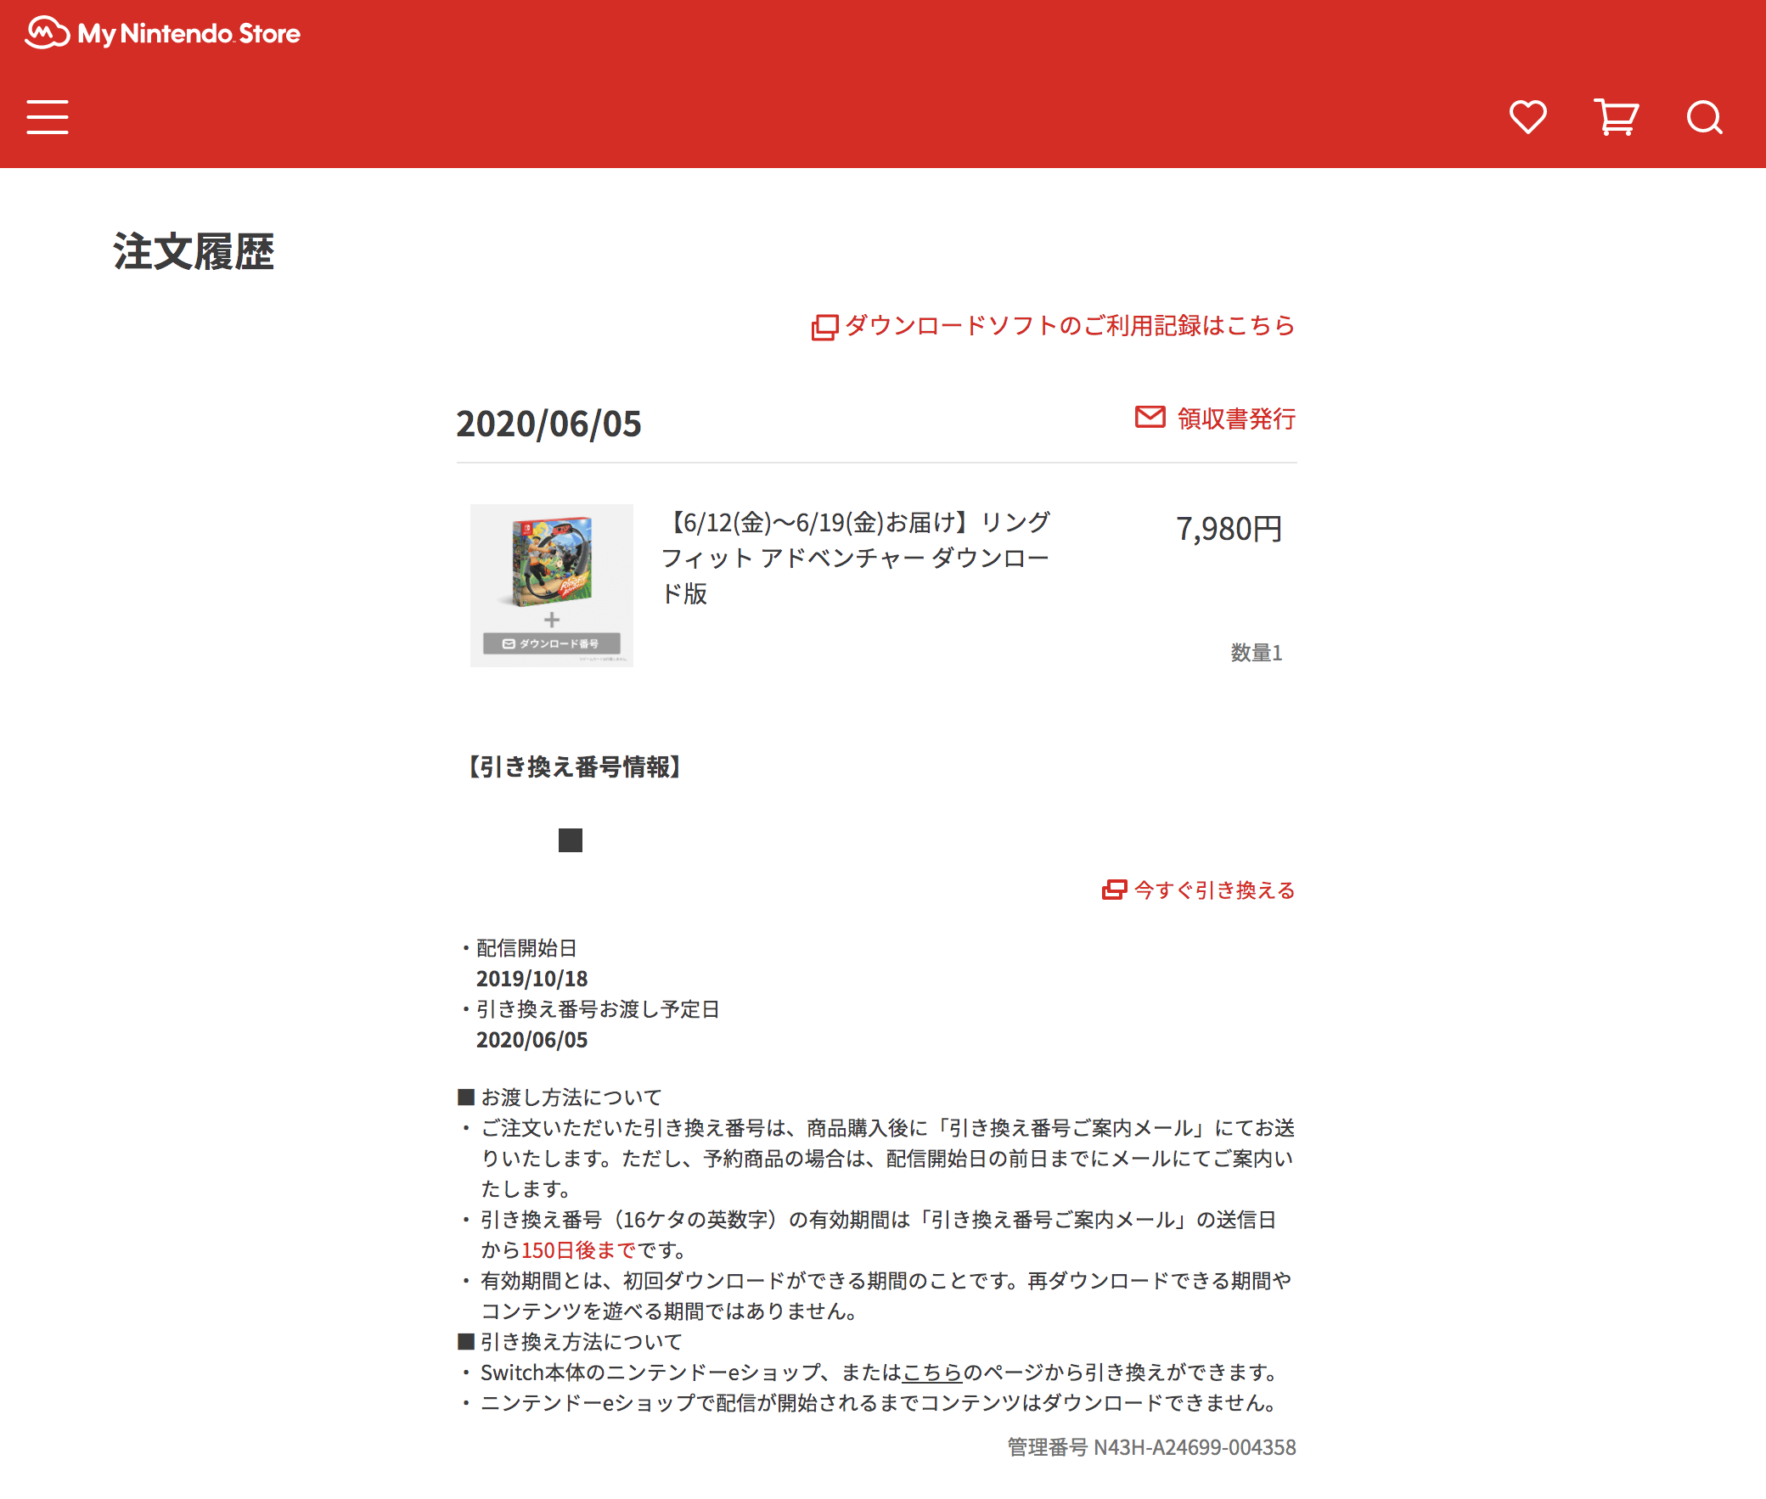Select the 注文履歴 page heading
Image resolution: width=1766 pixels, height=1499 pixels.
click(194, 251)
